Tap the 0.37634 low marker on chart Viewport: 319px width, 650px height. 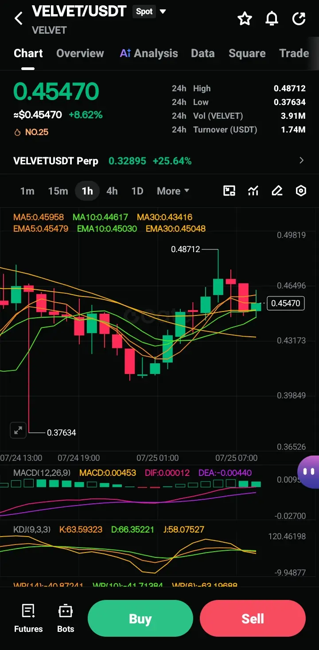point(62,432)
